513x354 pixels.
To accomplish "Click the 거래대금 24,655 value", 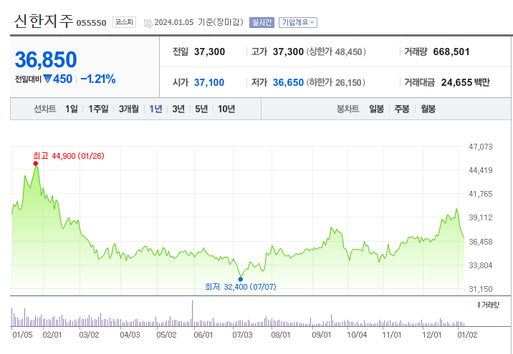I will click(x=456, y=82).
